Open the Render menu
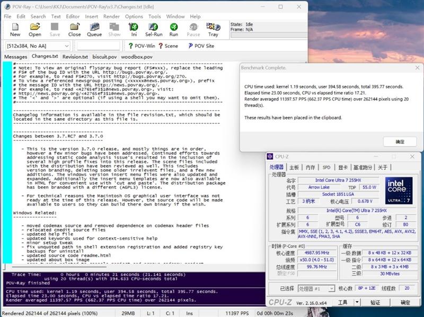The height and width of the screenshot is (317, 424). click(x=111, y=16)
